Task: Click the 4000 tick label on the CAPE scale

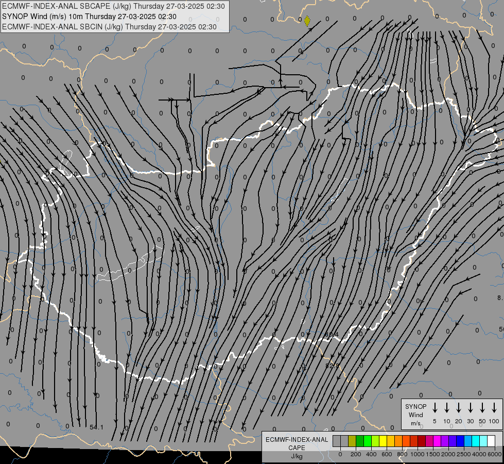Action: 479,454
